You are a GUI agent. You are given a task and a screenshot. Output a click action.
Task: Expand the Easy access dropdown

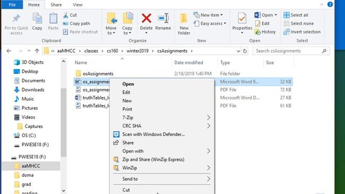[x=225, y=24]
